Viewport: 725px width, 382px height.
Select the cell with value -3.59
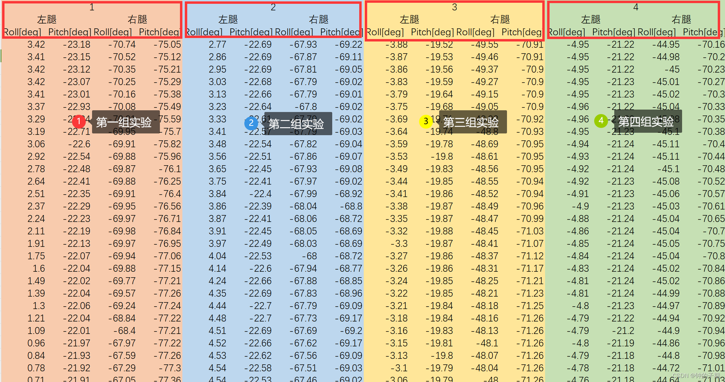(x=396, y=144)
